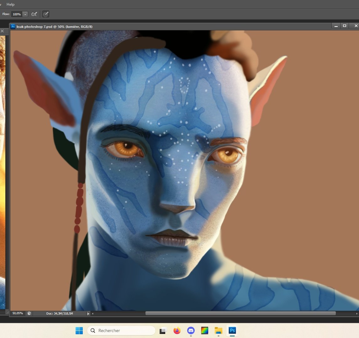Click the status bar preview icon beside zoom
The width and height of the screenshot is (359, 338).
[x=29, y=313]
